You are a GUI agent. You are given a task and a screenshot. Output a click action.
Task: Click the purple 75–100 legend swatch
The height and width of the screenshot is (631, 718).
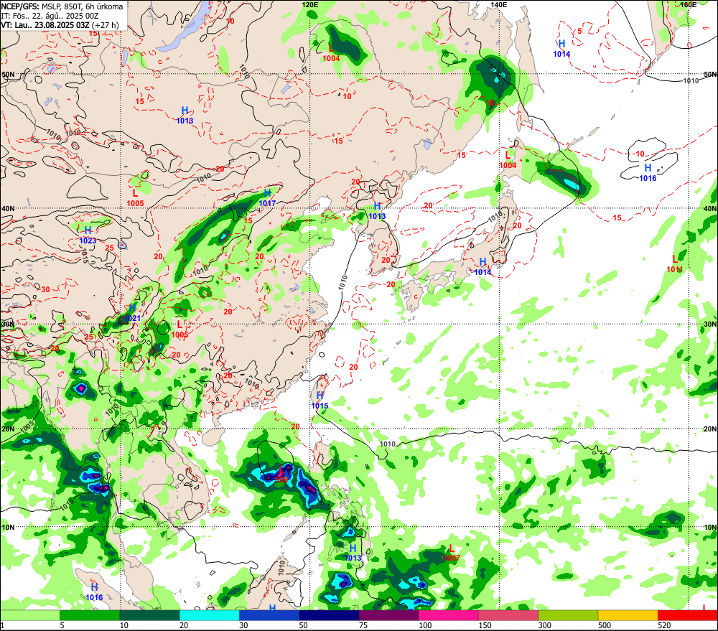[x=388, y=615]
